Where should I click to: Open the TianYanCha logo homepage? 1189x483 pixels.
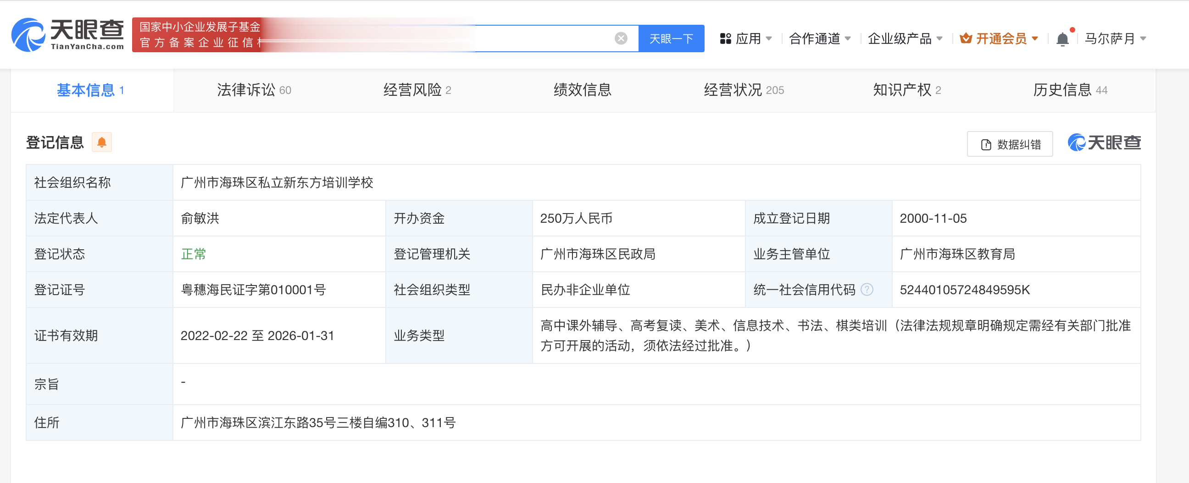point(67,35)
